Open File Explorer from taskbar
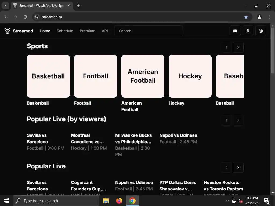275x206 pixels. click(106, 201)
